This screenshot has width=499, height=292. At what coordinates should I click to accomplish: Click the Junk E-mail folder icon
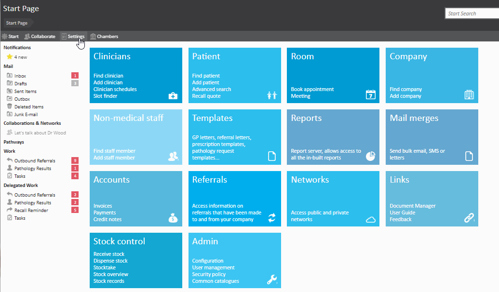coord(10,114)
